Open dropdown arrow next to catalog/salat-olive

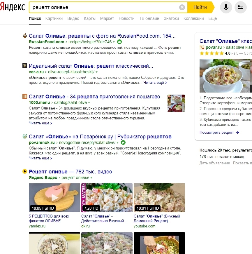89,103
